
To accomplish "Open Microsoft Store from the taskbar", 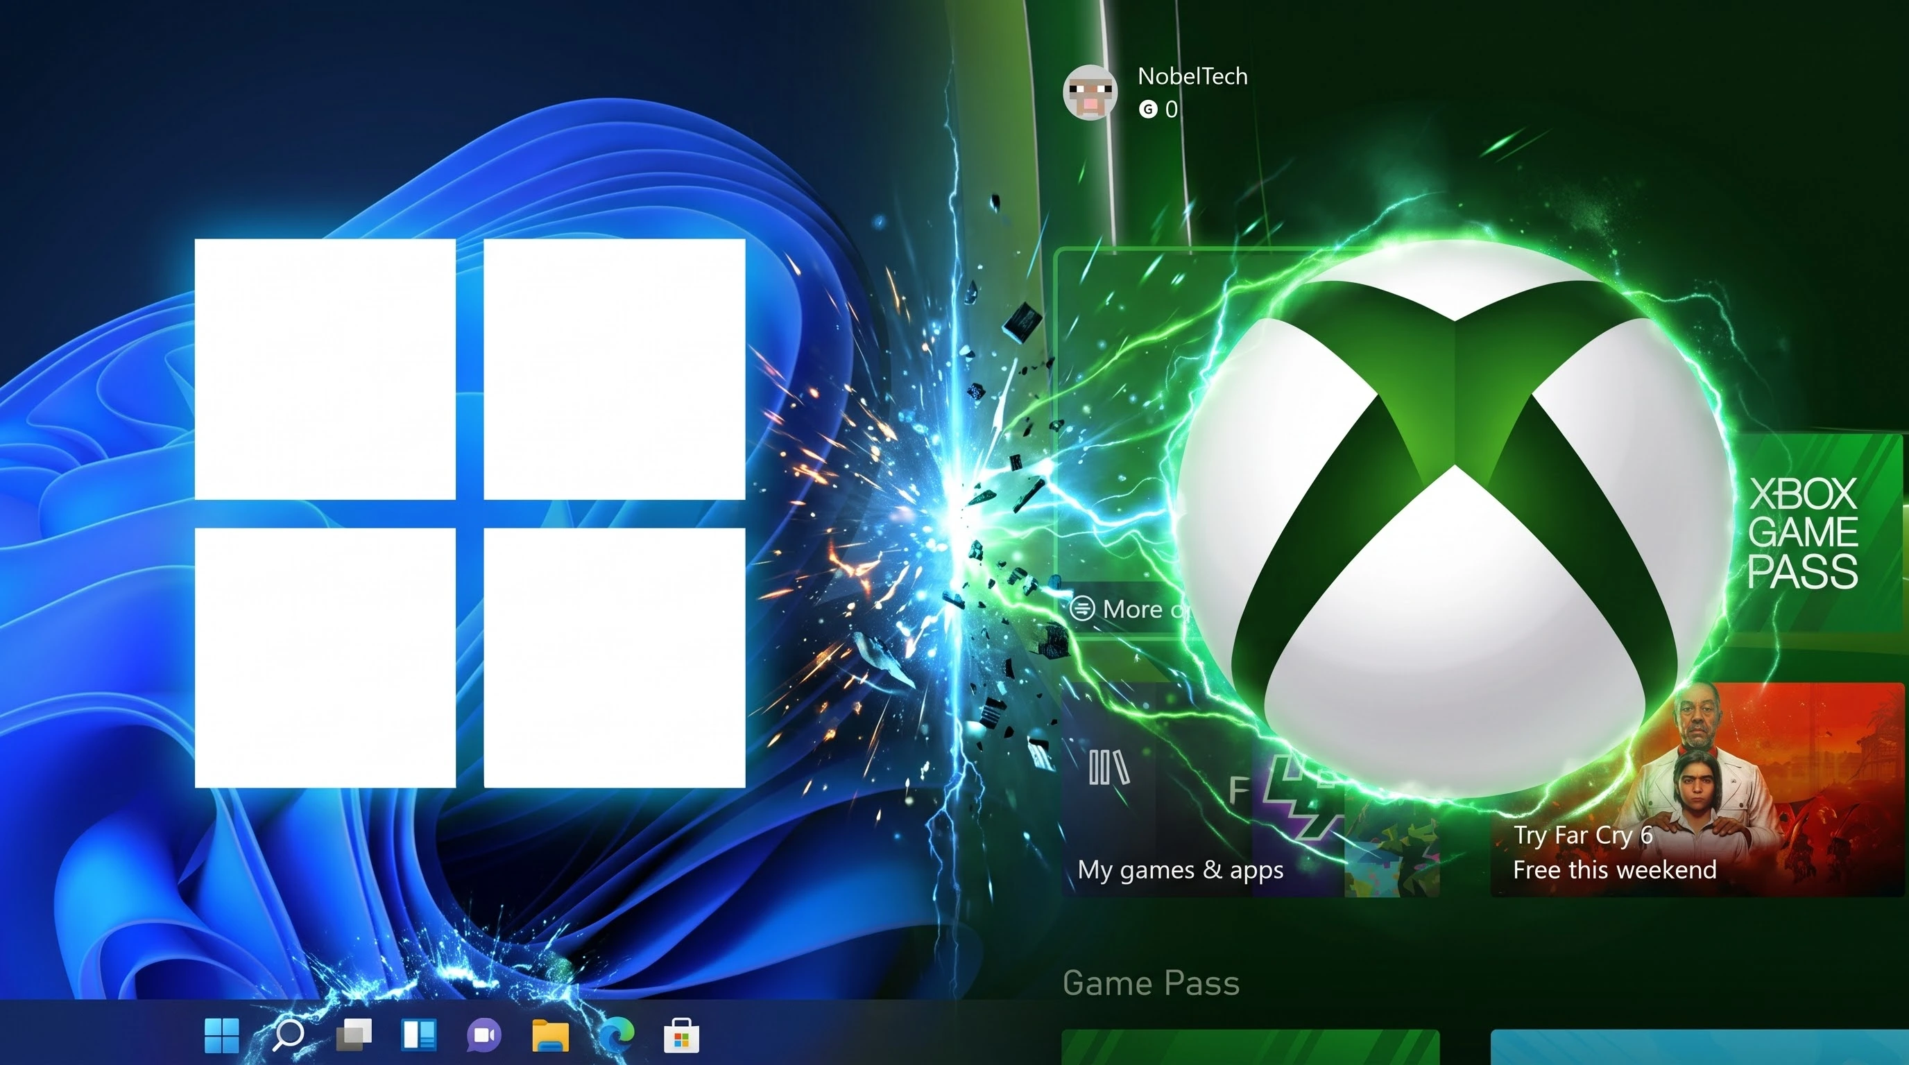I will [x=681, y=1035].
